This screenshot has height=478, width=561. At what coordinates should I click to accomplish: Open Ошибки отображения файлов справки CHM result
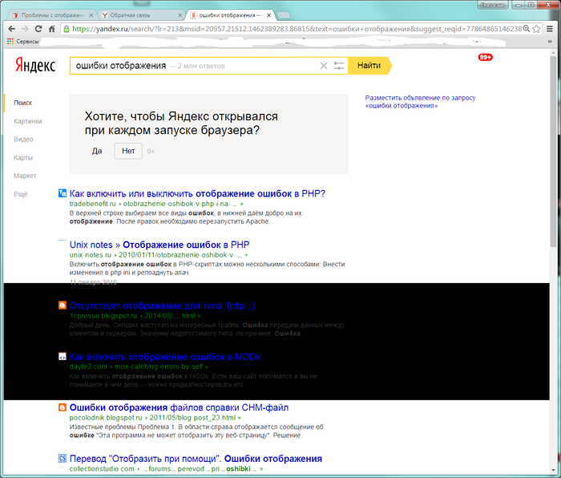tap(179, 407)
